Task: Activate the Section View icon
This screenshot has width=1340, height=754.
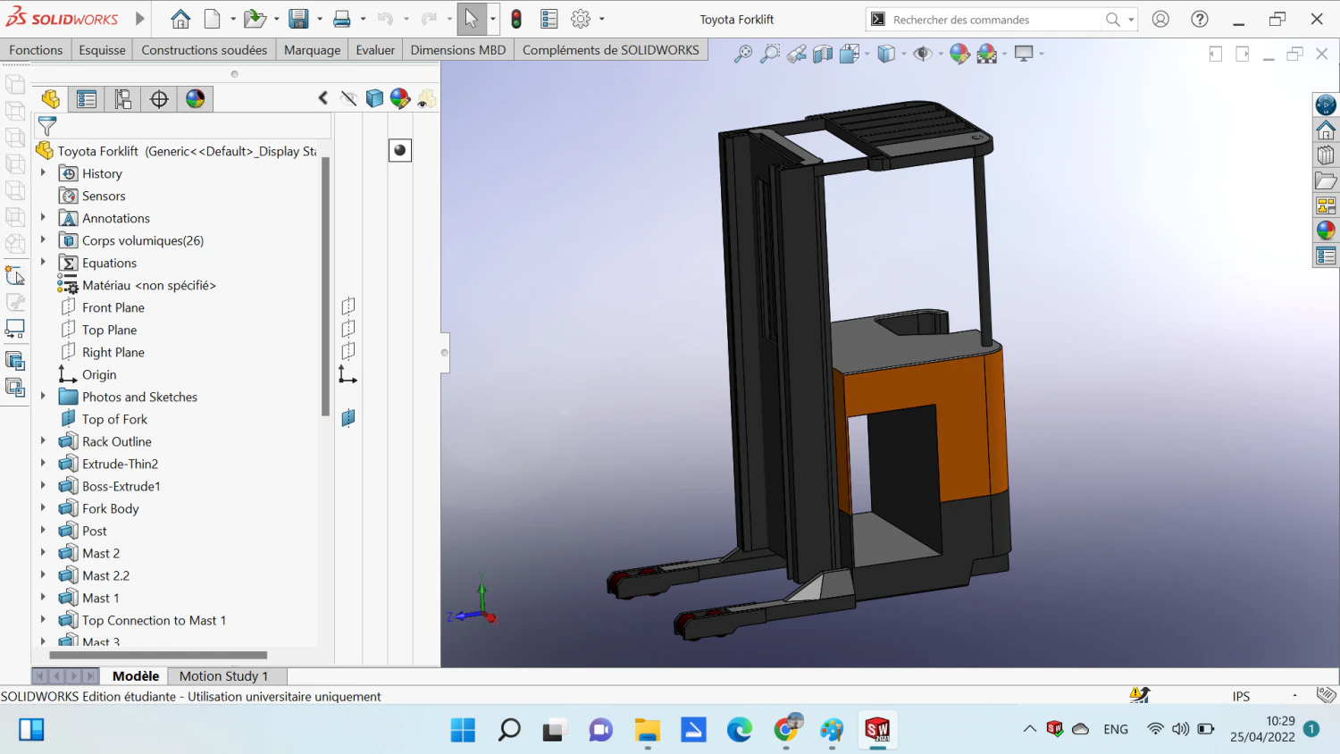Action: coord(823,54)
